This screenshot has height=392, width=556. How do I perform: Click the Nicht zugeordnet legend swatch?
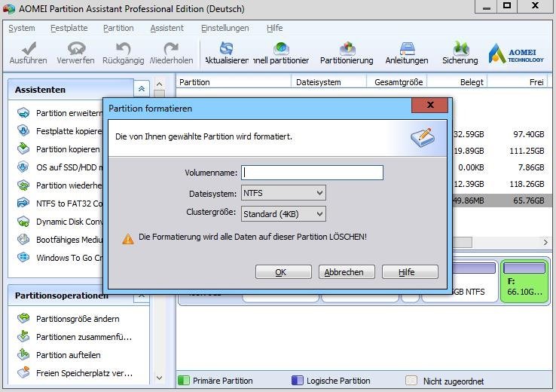tap(411, 381)
